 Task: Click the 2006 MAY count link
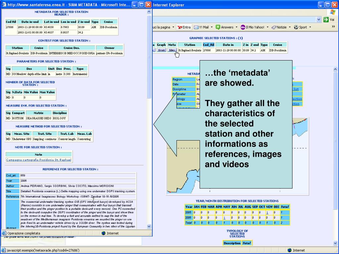point(224,218)
